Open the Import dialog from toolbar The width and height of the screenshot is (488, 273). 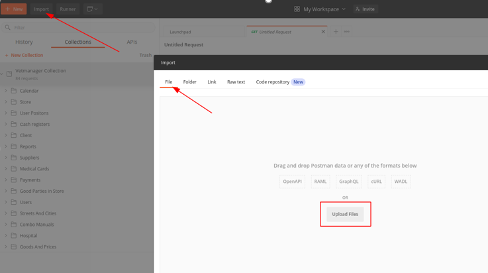point(42,9)
